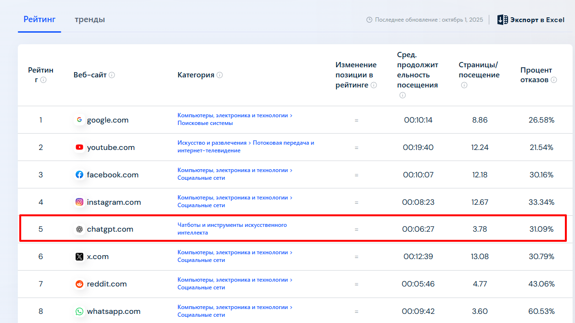
Task: Click info icon next to Категория header
Action: (220, 75)
